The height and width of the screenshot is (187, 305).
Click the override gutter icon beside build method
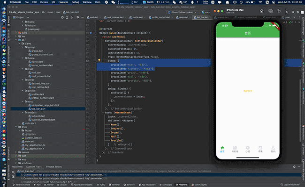(91, 33)
